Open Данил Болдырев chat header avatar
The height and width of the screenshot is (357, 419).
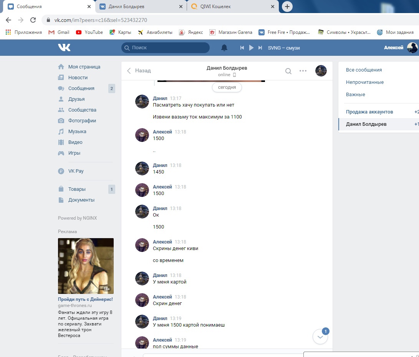[x=321, y=71]
